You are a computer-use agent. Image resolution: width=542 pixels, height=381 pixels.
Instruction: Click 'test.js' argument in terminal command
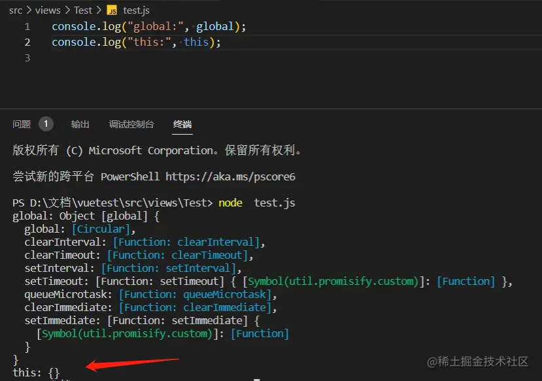(x=275, y=203)
